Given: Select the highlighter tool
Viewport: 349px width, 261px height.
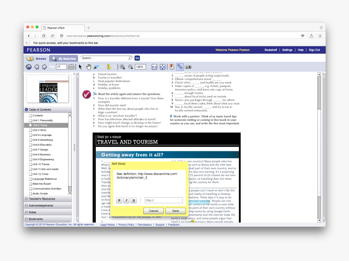Looking at the screenshot, I should (96, 67).
